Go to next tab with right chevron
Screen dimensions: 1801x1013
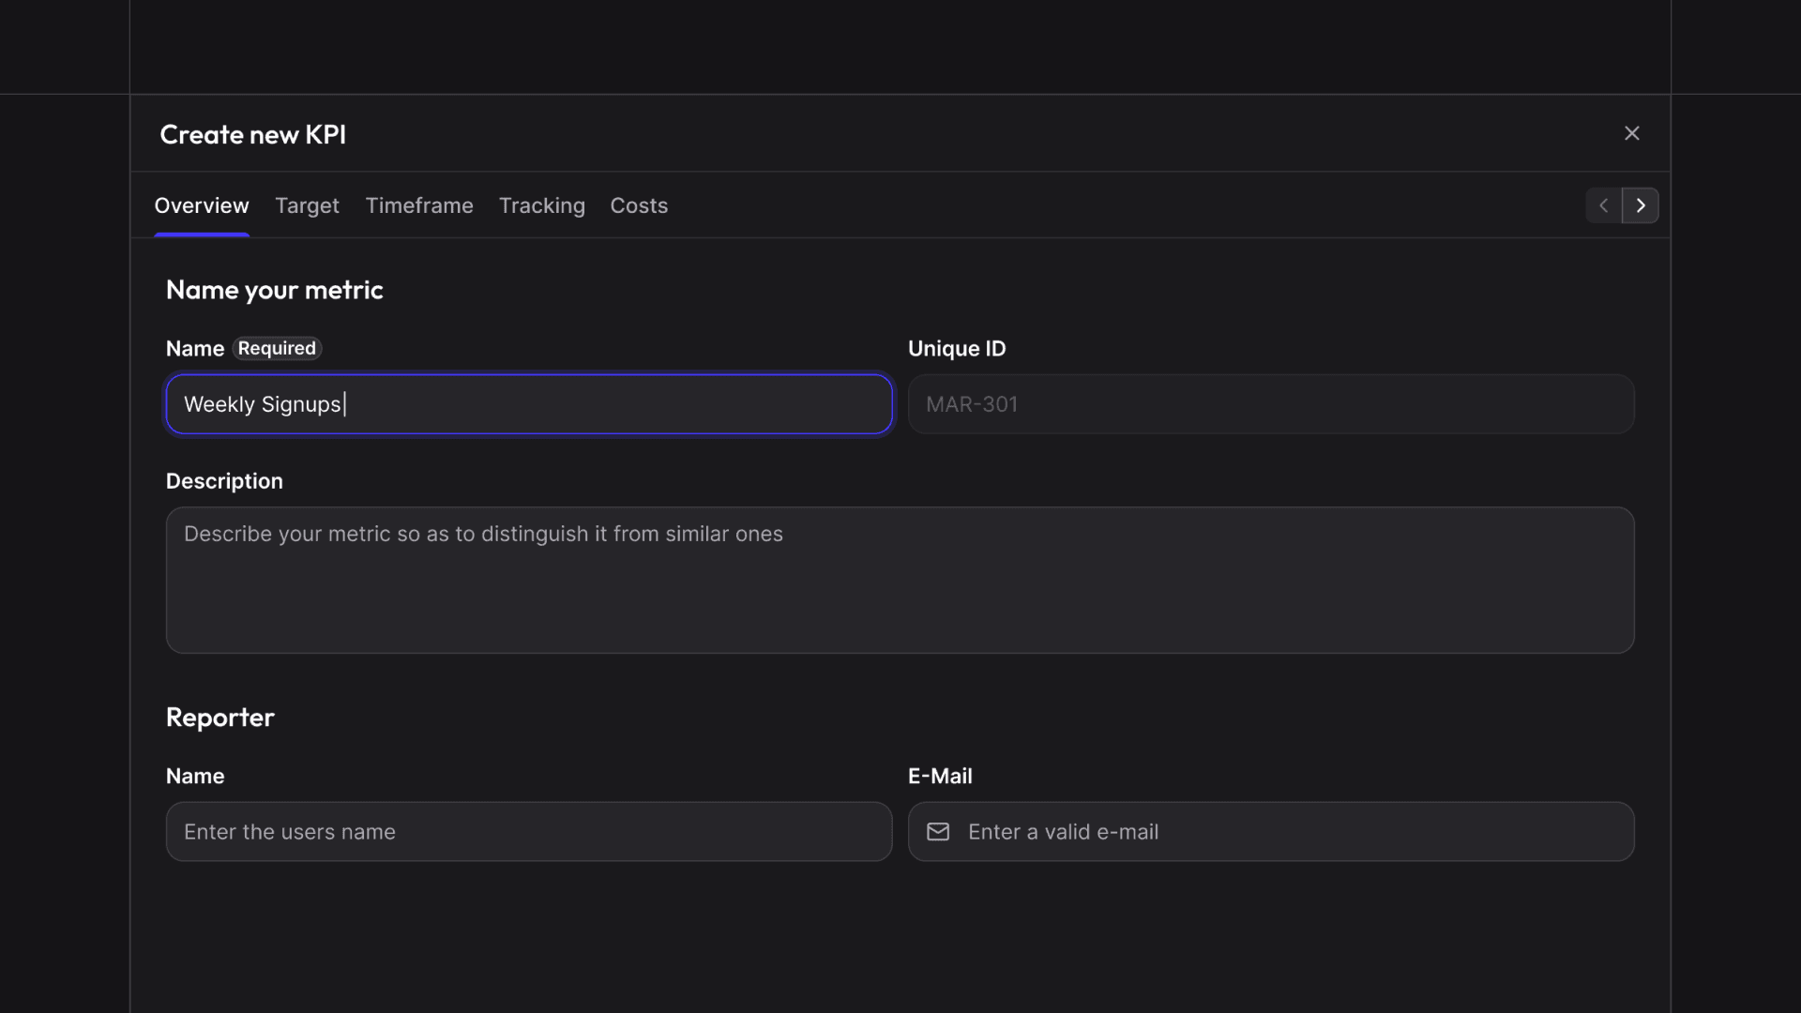(1641, 205)
